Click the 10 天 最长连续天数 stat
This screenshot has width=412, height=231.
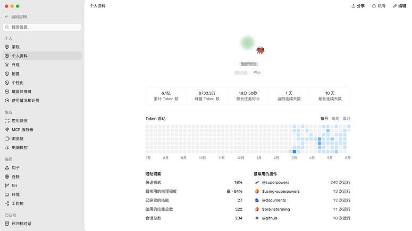330,96
